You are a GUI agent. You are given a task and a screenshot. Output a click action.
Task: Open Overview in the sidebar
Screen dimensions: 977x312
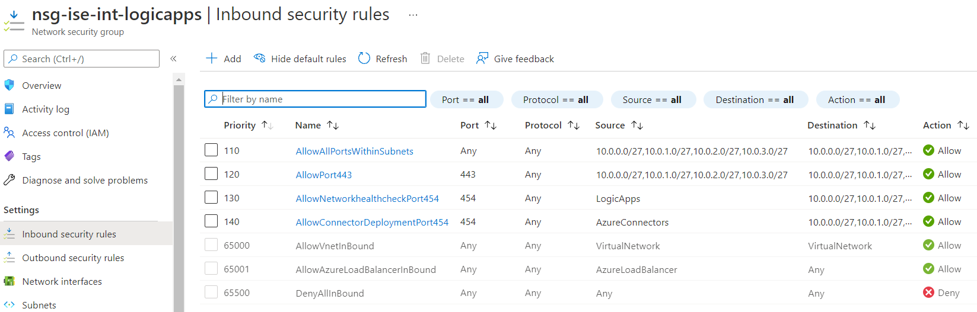point(42,85)
